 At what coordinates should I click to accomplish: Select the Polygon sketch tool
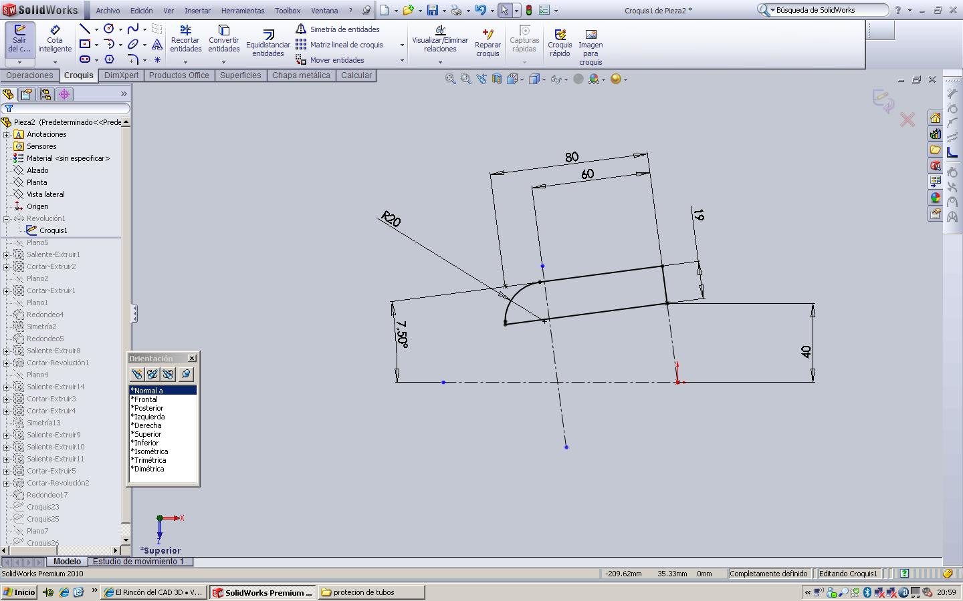tap(109, 59)
